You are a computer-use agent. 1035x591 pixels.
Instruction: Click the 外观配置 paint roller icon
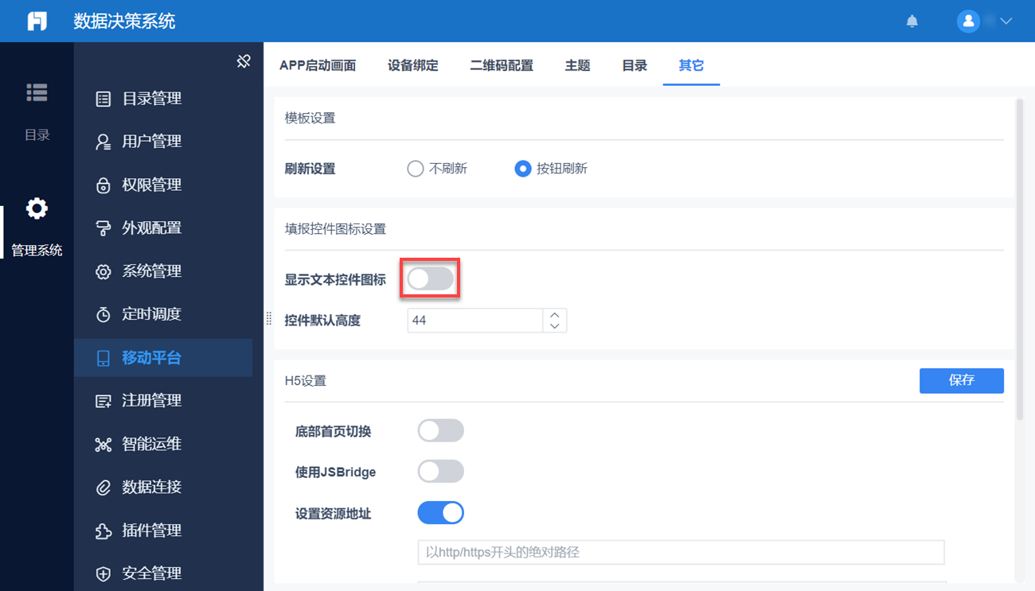(x=103, y=228)
